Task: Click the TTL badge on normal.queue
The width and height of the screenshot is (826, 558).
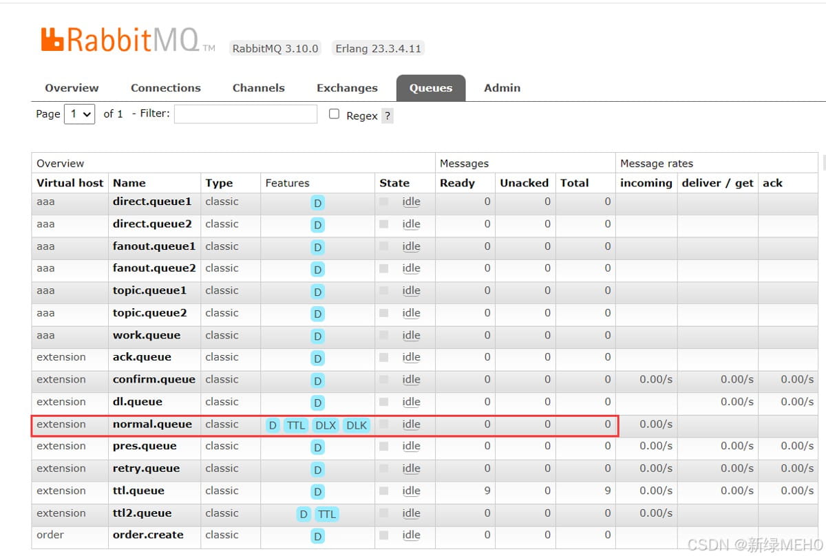Action: (x=296, y=425)
